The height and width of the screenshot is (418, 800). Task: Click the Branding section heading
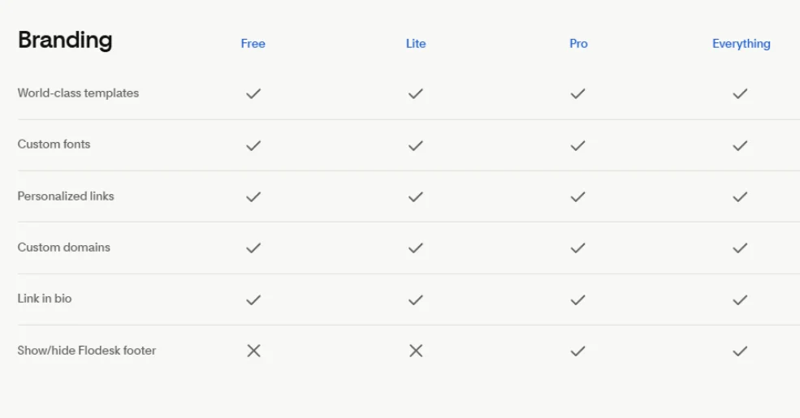(65, 40)
